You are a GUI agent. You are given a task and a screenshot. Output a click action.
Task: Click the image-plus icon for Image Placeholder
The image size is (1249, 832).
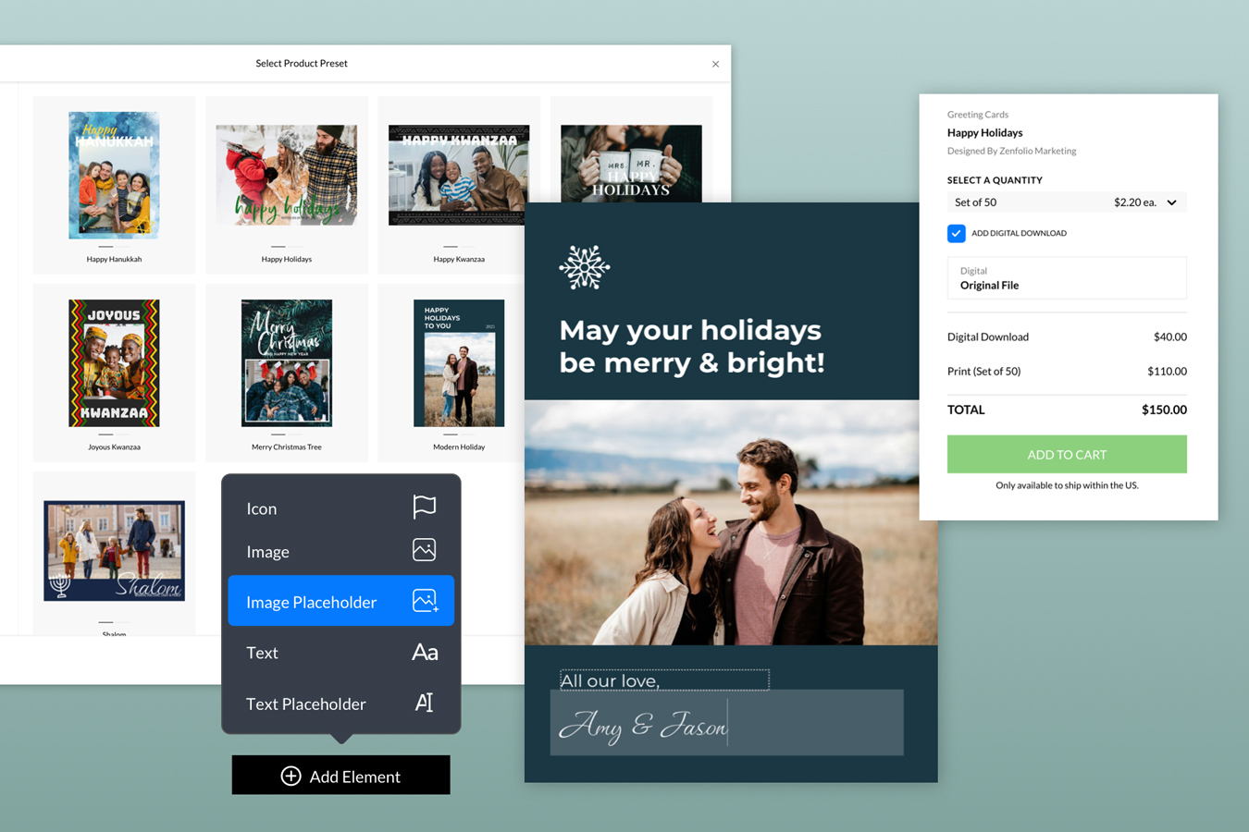(x=426, y=600)
